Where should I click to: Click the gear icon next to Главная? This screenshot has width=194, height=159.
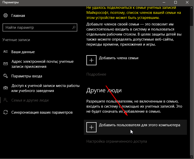[x=6, y=16]
